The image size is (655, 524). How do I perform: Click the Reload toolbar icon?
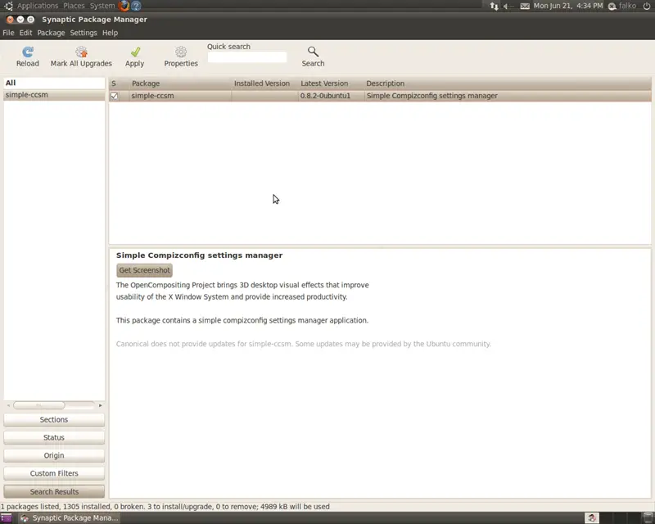tap(28, 52)
